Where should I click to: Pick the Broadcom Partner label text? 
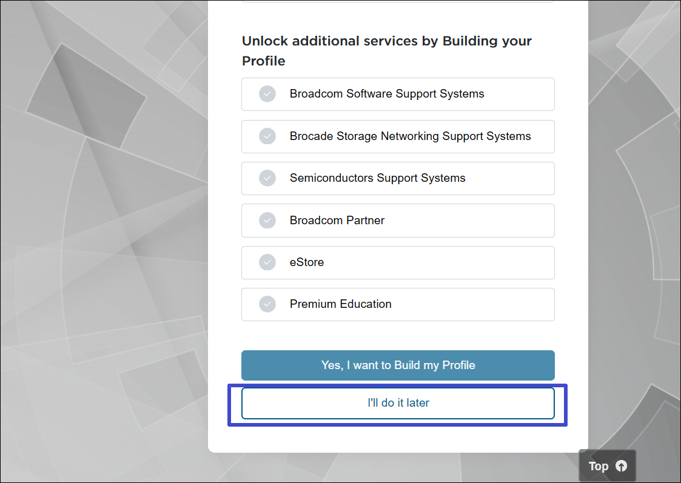[x=337, y=221]
